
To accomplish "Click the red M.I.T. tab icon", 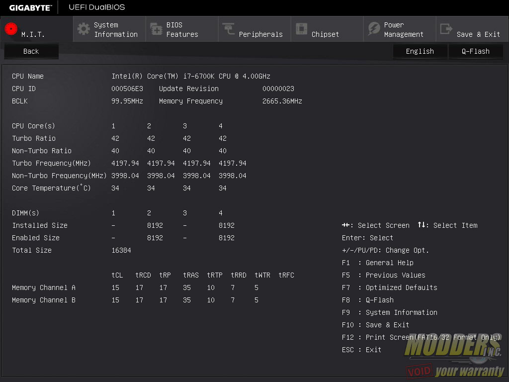I will [11, 29].
